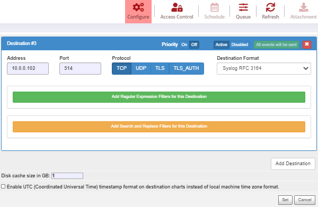Set destination to Disabled

[240, 44]
